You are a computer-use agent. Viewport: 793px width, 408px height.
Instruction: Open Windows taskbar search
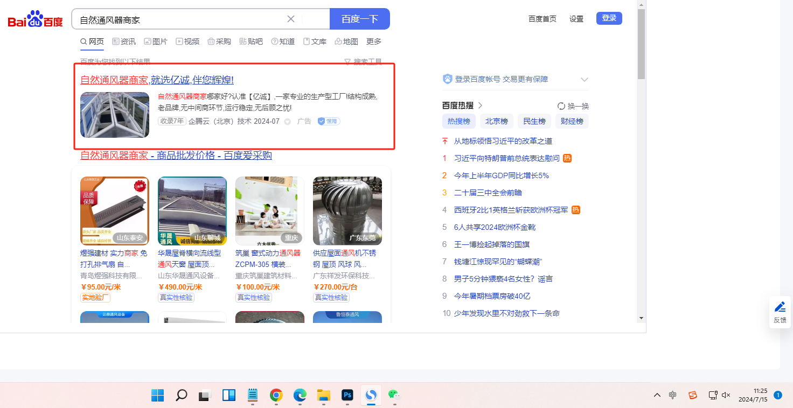182,396
